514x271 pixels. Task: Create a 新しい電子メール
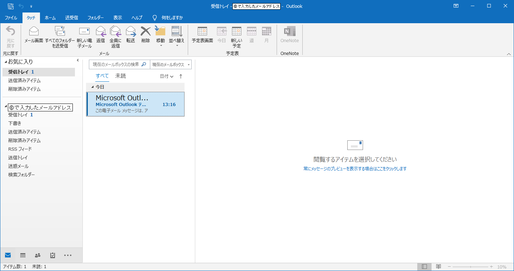tap(84, 37)
